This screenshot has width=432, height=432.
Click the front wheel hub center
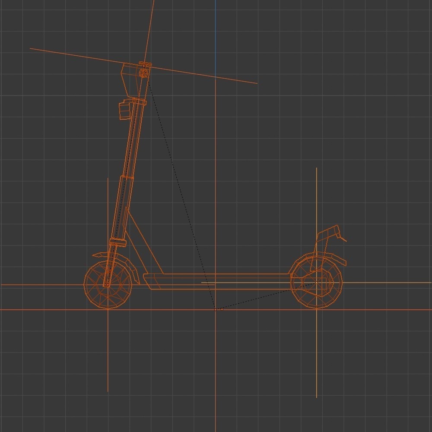[108, 284]
